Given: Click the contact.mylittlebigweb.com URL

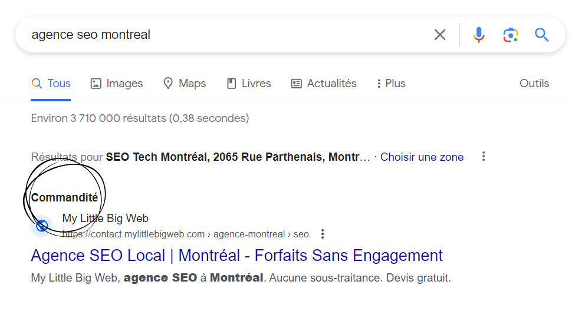Looking at the screenshot, I should (x=186, y=234).
